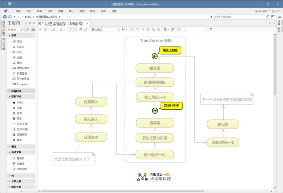Screen dimensions: 283x193
Task: Choose the Initial node tool
Action: [20, 103]
